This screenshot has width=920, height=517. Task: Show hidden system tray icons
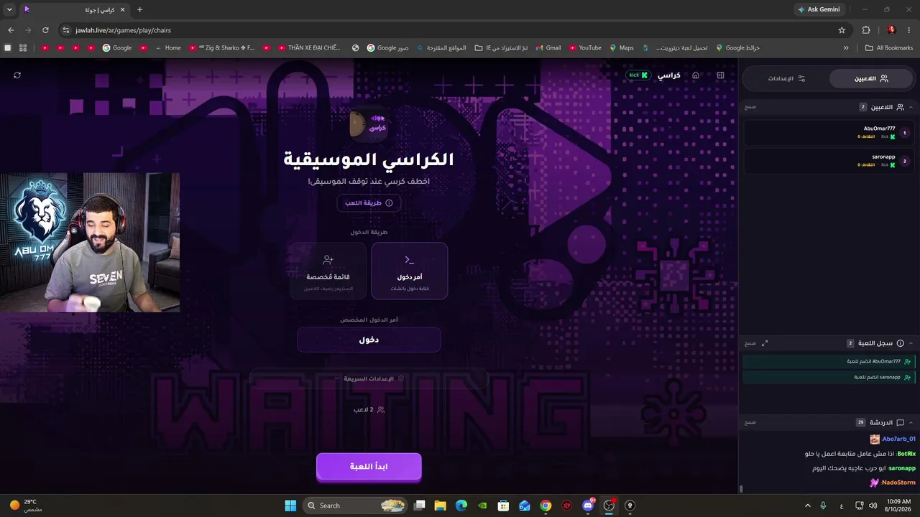tap(807, 506)
